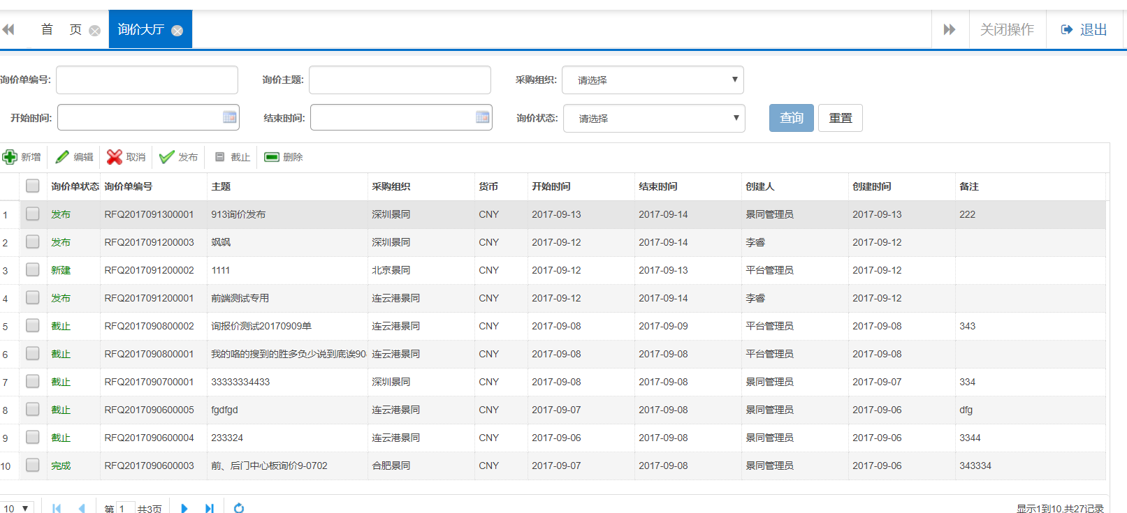Open the 询价状态 dropdown
The height and width of the screenshot is (513, 1127).
pos(654,118)
